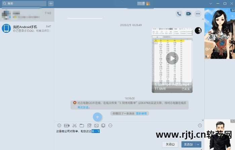
Task: Collapse the chat area top-right small arrow
Action: coord(203,19)
